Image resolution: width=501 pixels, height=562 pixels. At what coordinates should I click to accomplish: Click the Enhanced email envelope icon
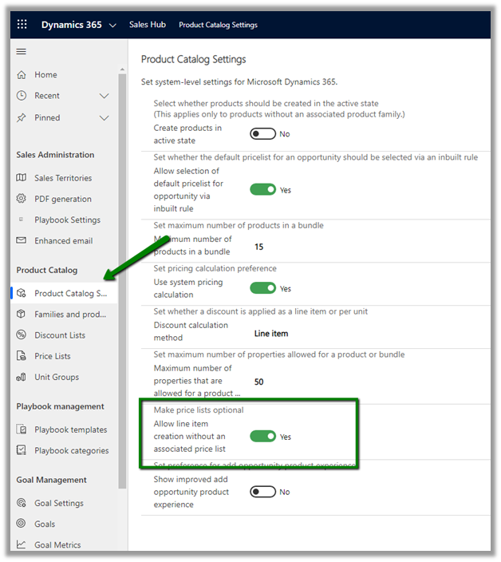pyautogui.click(x=21, y=240)
